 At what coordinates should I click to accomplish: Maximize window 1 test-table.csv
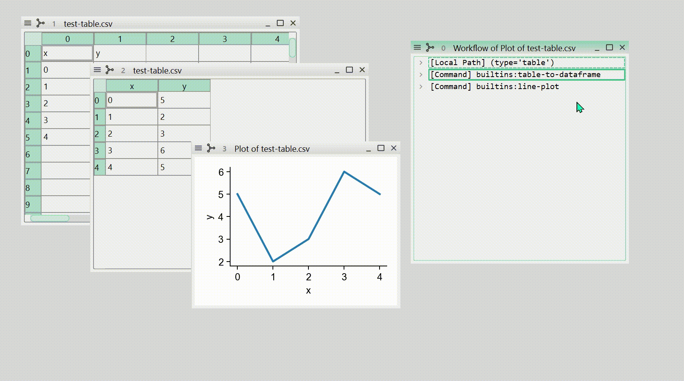coord(280,23)
